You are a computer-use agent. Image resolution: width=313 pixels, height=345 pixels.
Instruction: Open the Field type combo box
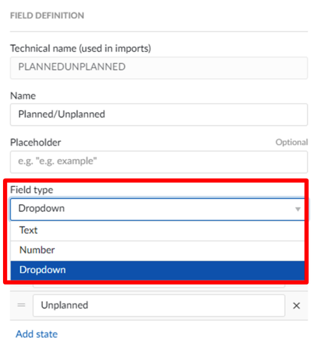(151, 209)
